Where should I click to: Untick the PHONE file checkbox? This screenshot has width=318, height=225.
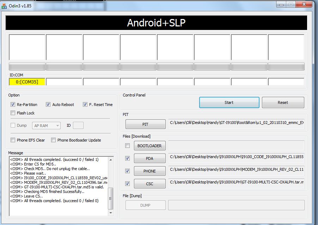click(x=127, y=171)
